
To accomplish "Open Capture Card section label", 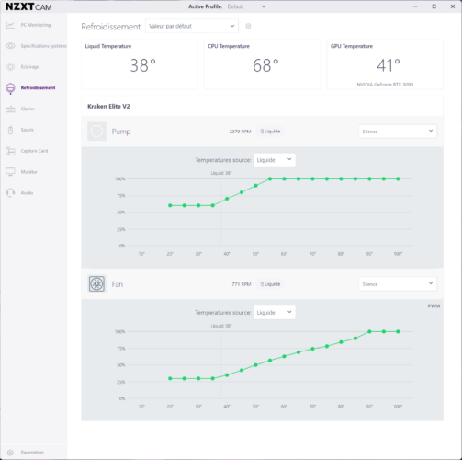I will 34,151.
